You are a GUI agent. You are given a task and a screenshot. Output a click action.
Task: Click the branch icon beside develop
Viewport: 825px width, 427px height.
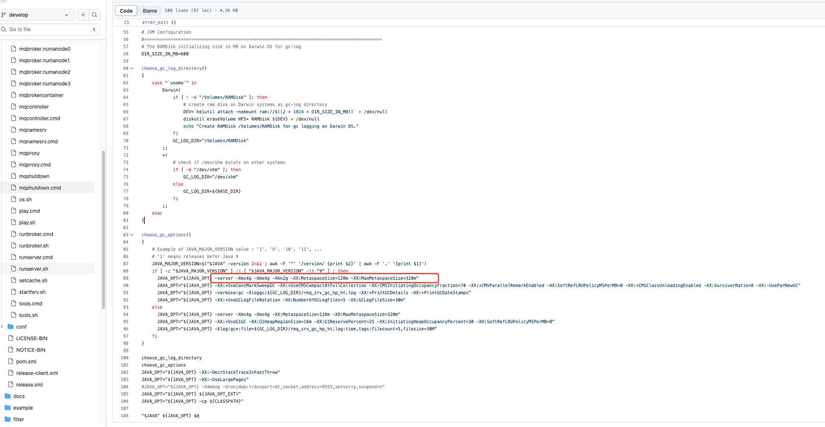(x=4, y=15)
